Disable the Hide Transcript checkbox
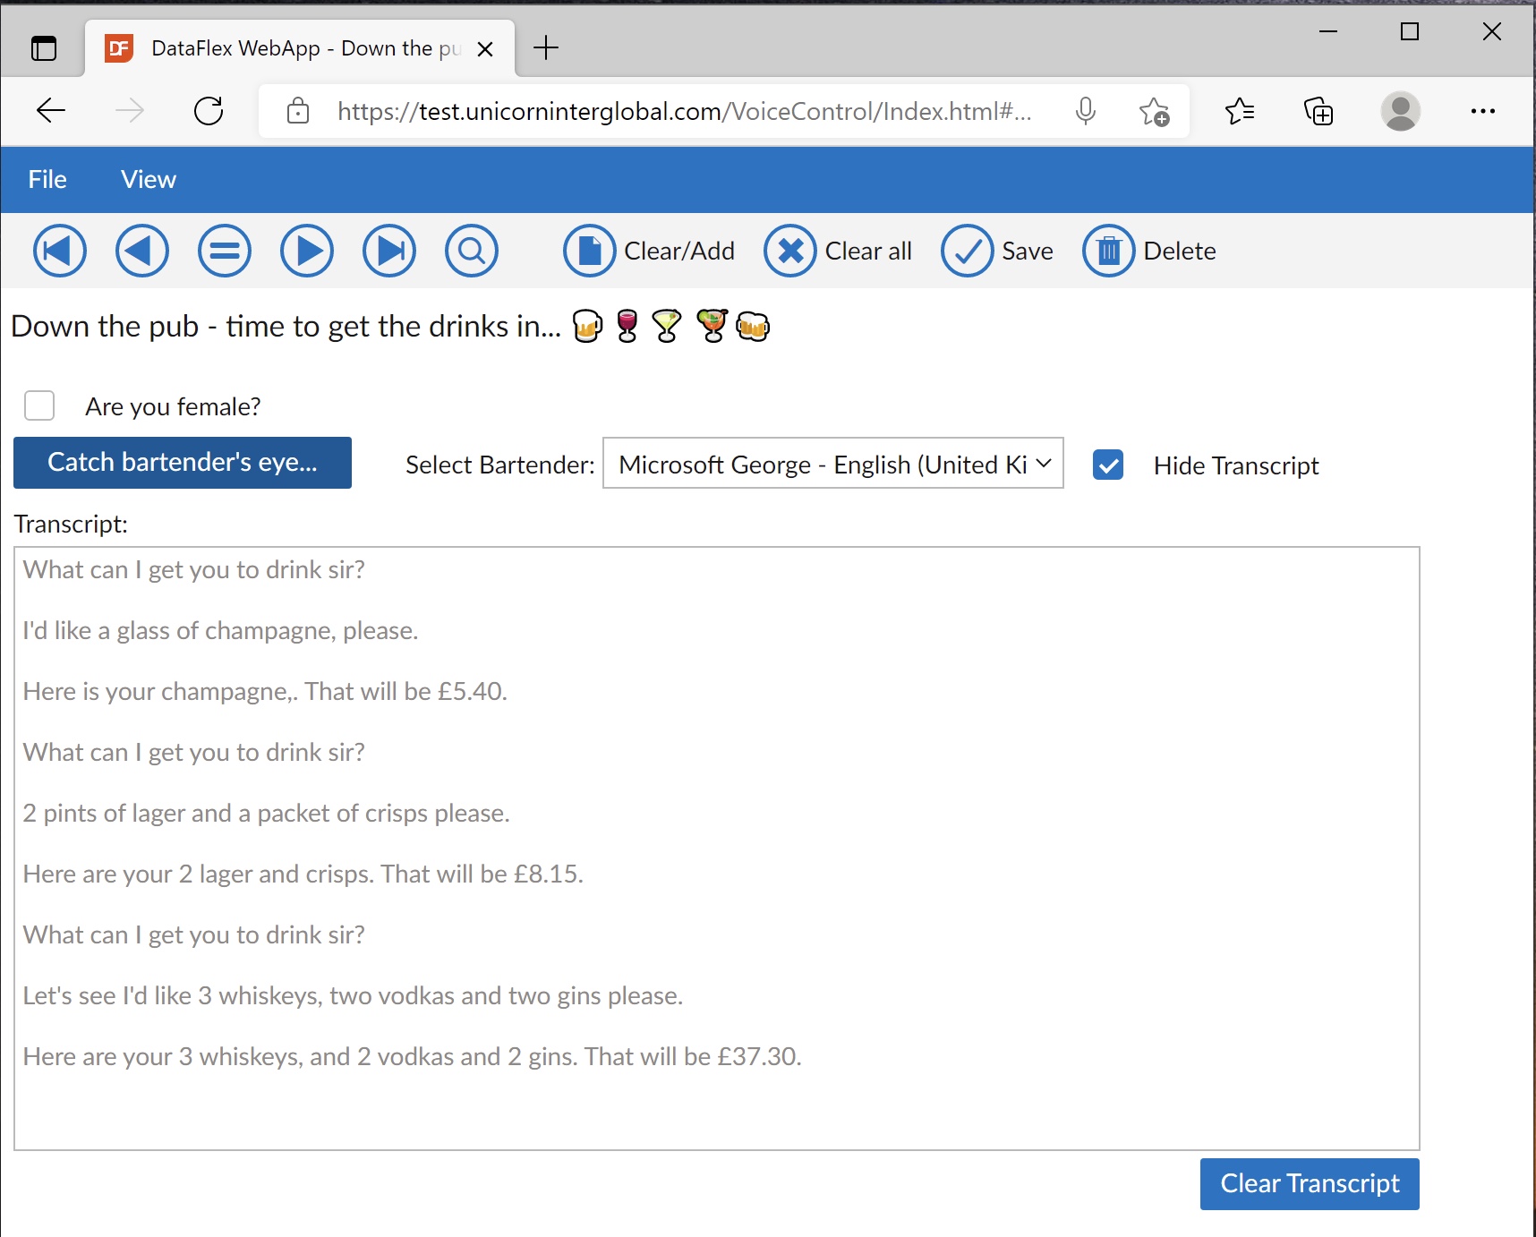Viewport: 1536px width, 1237px height. click(1108, 465)
